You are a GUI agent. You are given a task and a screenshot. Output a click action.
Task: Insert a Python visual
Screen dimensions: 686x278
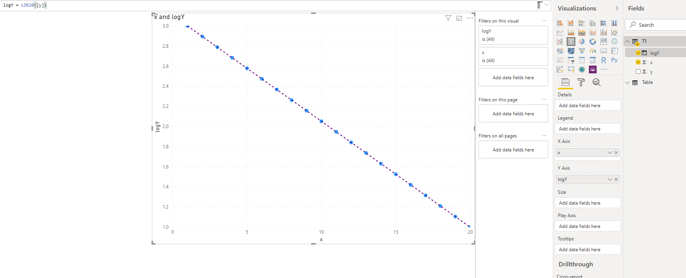click(x=614, y=60)
